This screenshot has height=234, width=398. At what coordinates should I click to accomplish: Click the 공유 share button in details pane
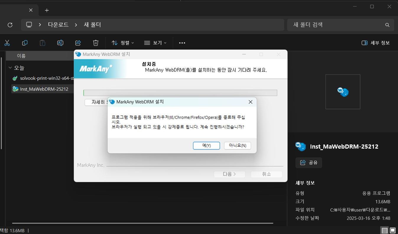(x=309, y=162)
